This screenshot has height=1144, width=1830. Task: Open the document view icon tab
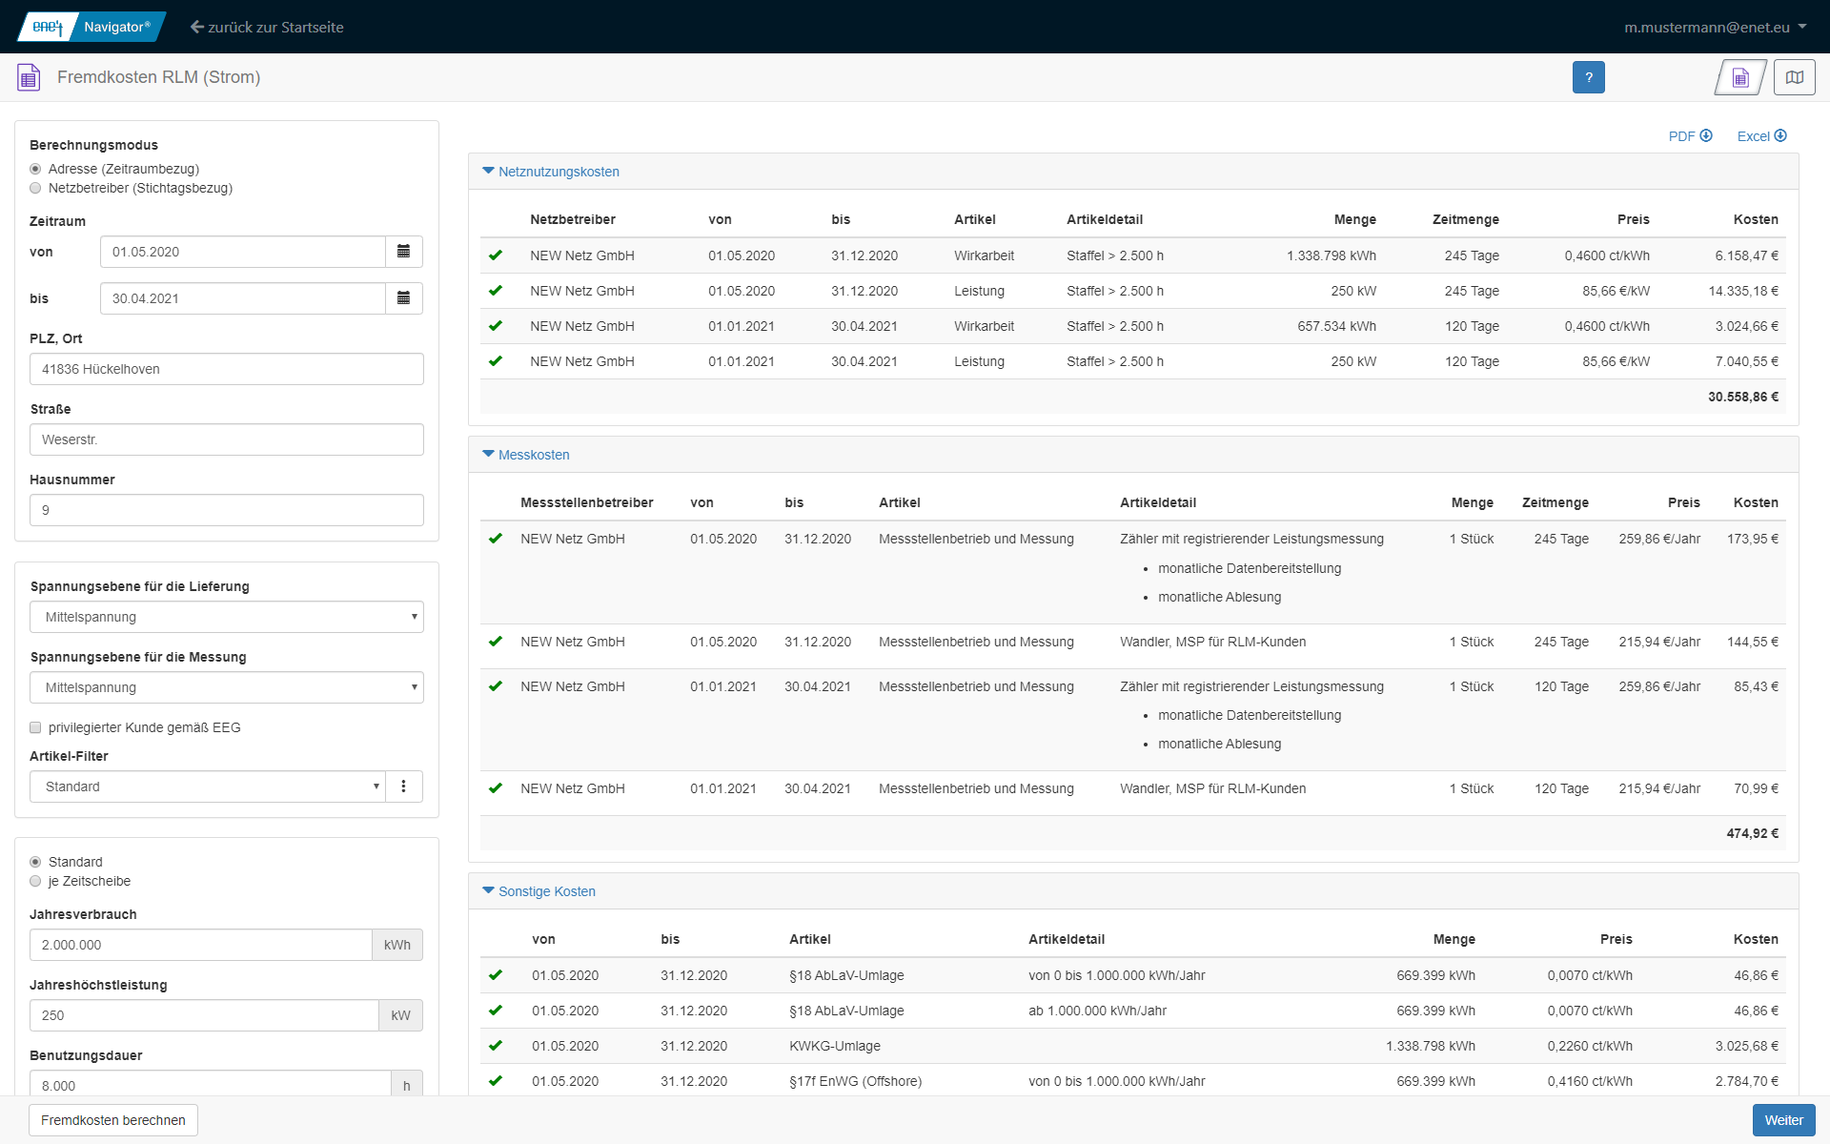coord(1740,77)
